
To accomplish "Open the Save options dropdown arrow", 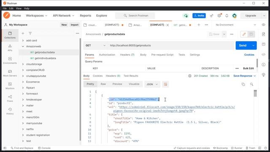I will pyautogui.click(x=224, y=34).
